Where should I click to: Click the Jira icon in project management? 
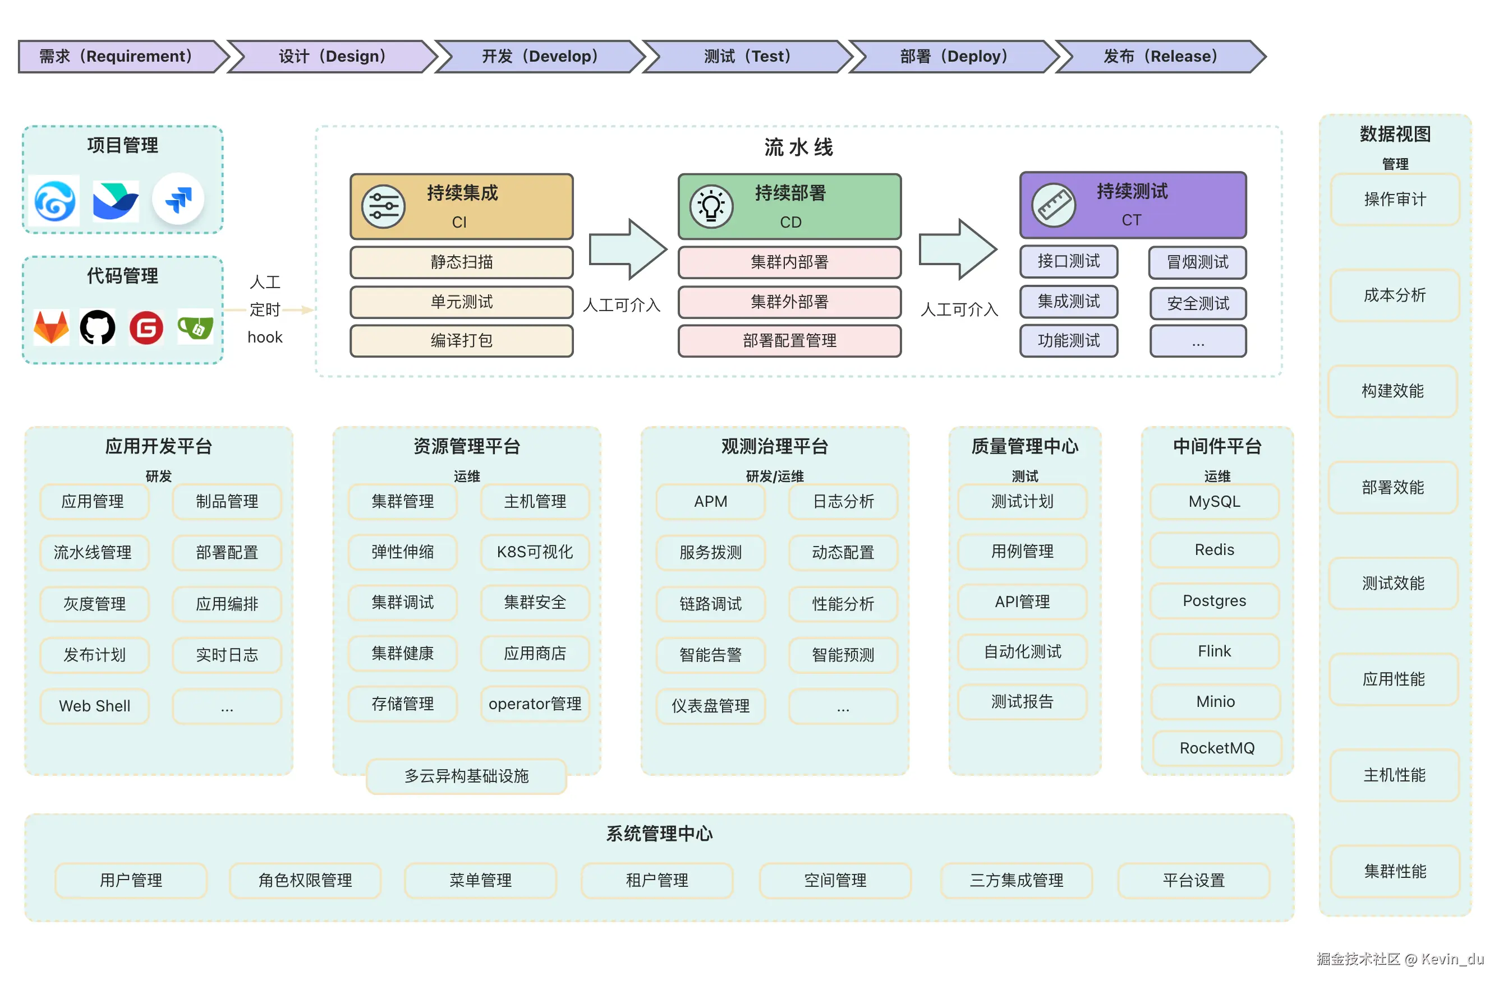[178, 200]
